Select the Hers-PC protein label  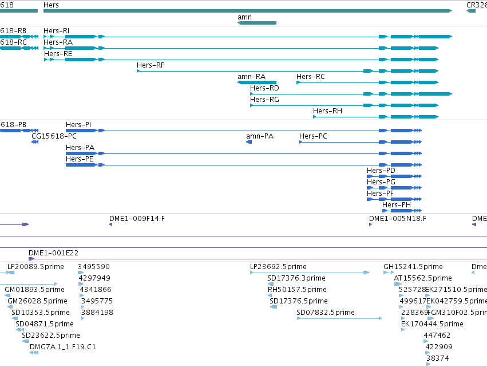[313, 136]
